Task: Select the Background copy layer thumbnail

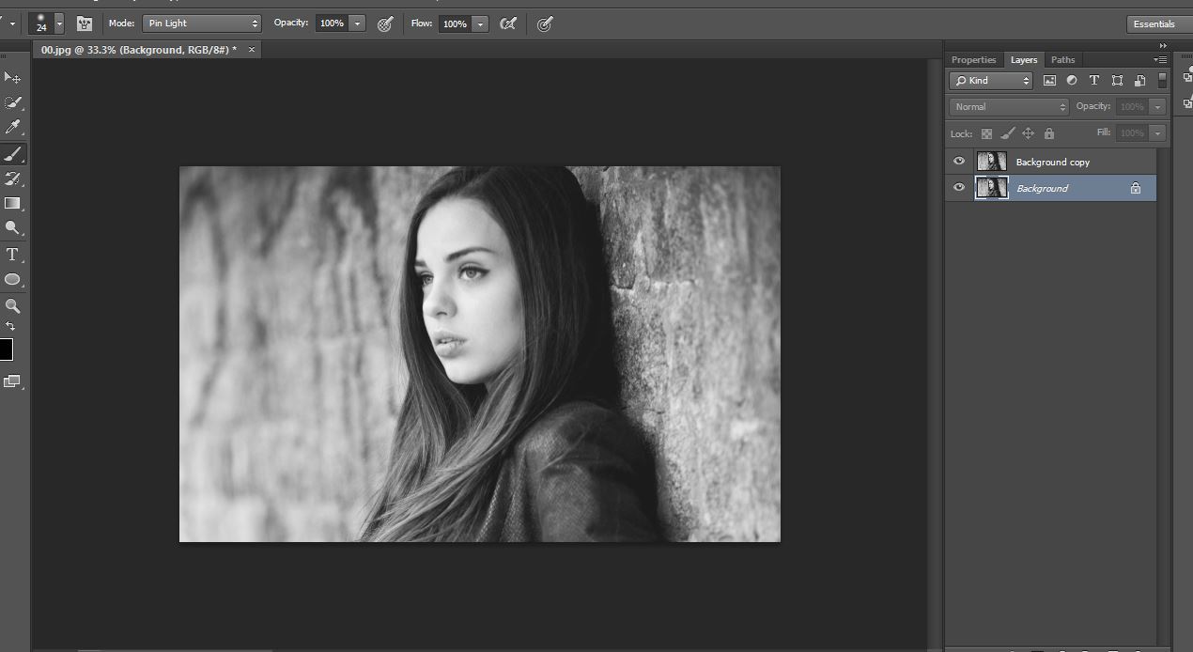Action: (991, 162)
